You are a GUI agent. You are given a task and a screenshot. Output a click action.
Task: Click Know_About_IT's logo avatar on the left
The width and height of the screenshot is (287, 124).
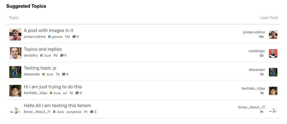tap(15, 109)
